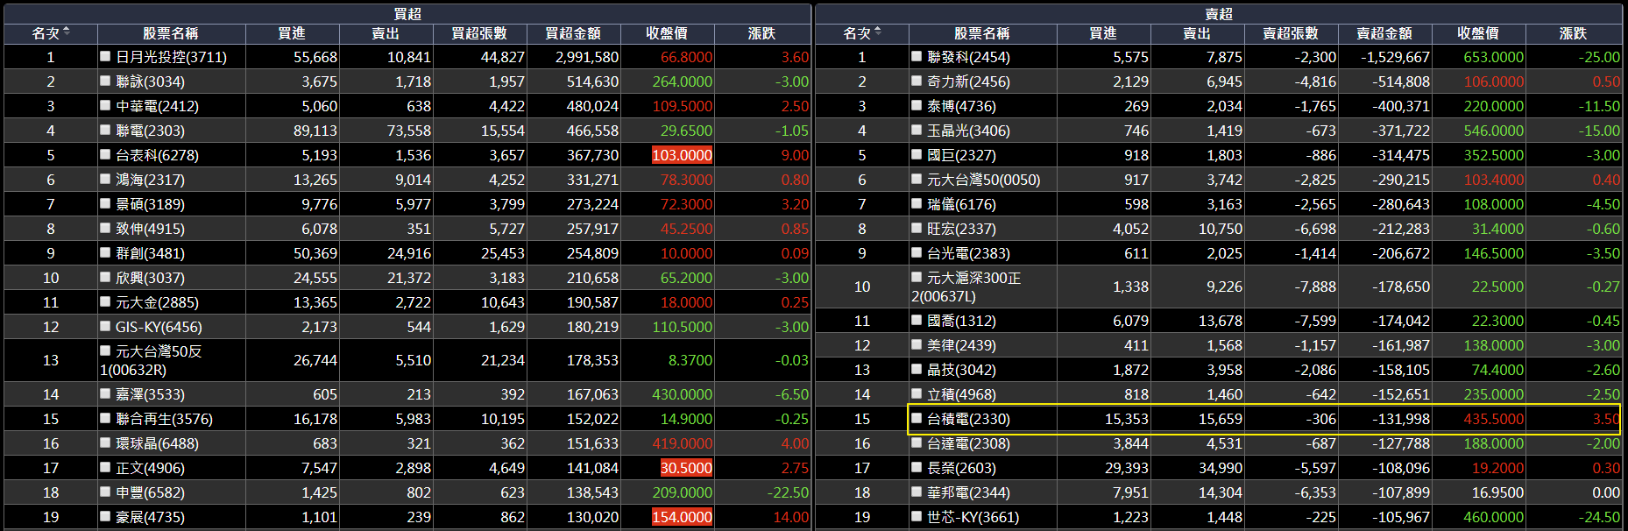The height and width of the screenshot is (531, 1628).
Task: Check the box beside 正文(4906)
Action: click(x=105, y=467)
